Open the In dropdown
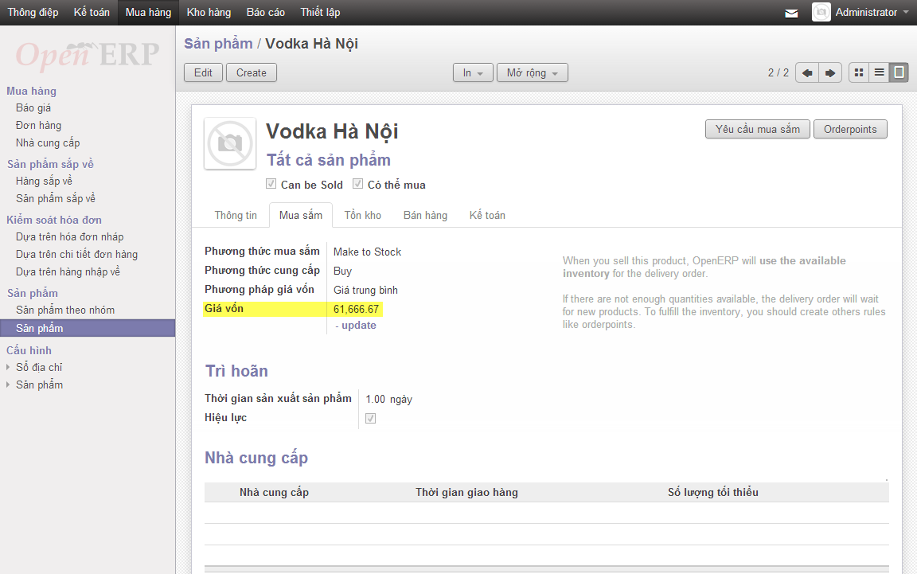Screen dimensions: 917x574 tap(473, 72)
